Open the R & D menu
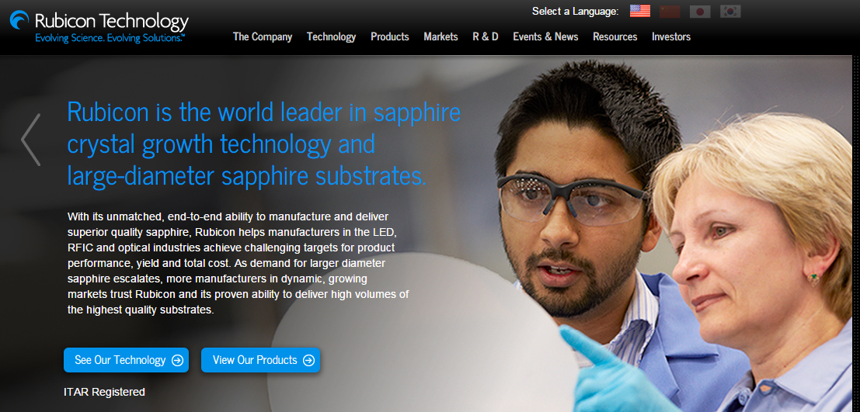 pyautogui.click(x=486, y=36)
